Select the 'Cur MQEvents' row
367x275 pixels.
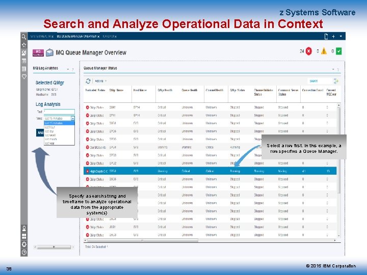pyautogui.click(x=210, y=147)
